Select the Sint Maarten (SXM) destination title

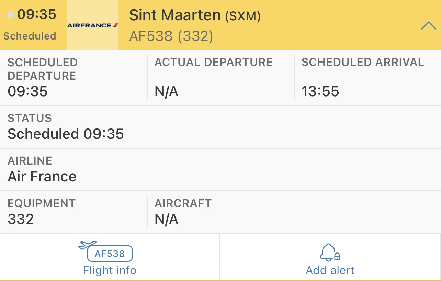coord(195,15)
